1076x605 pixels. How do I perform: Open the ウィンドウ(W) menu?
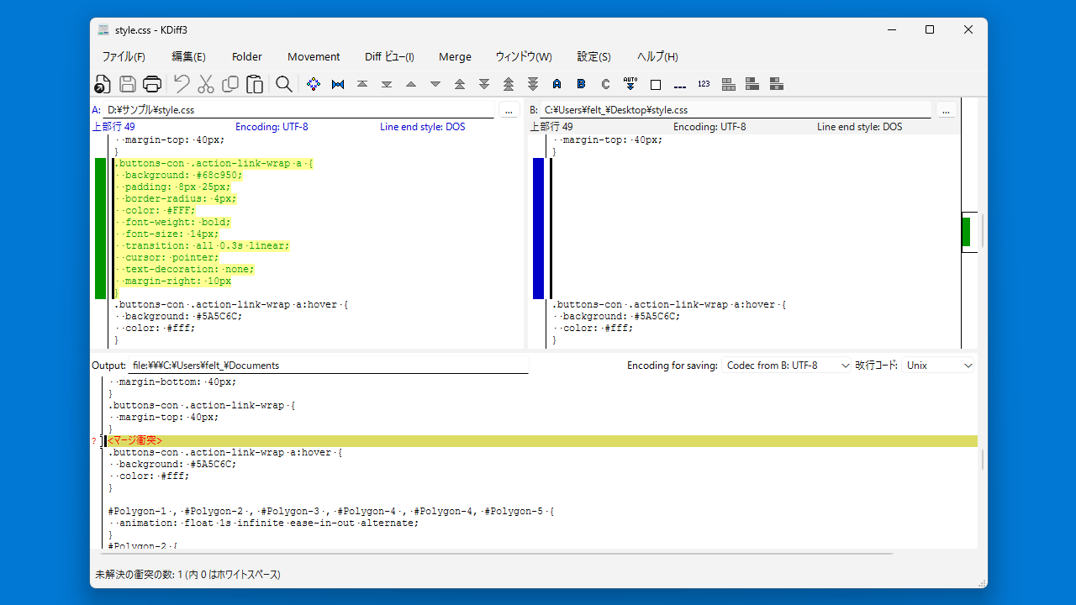(x=524, y=56)
